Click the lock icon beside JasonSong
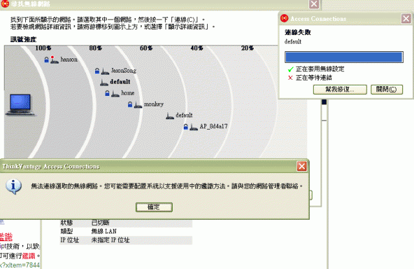The height and width of the screenshot is (269, 414). point(97,71)
